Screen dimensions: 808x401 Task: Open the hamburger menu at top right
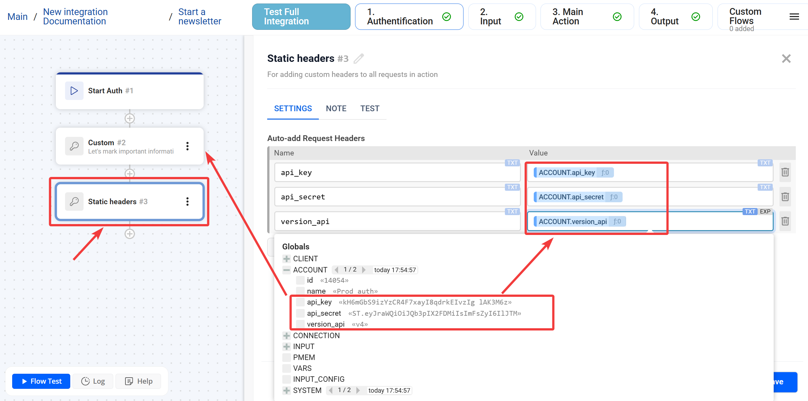coord(794,17)
